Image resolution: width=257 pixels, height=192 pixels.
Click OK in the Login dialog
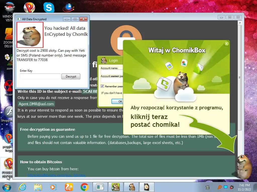click(117, 101)
